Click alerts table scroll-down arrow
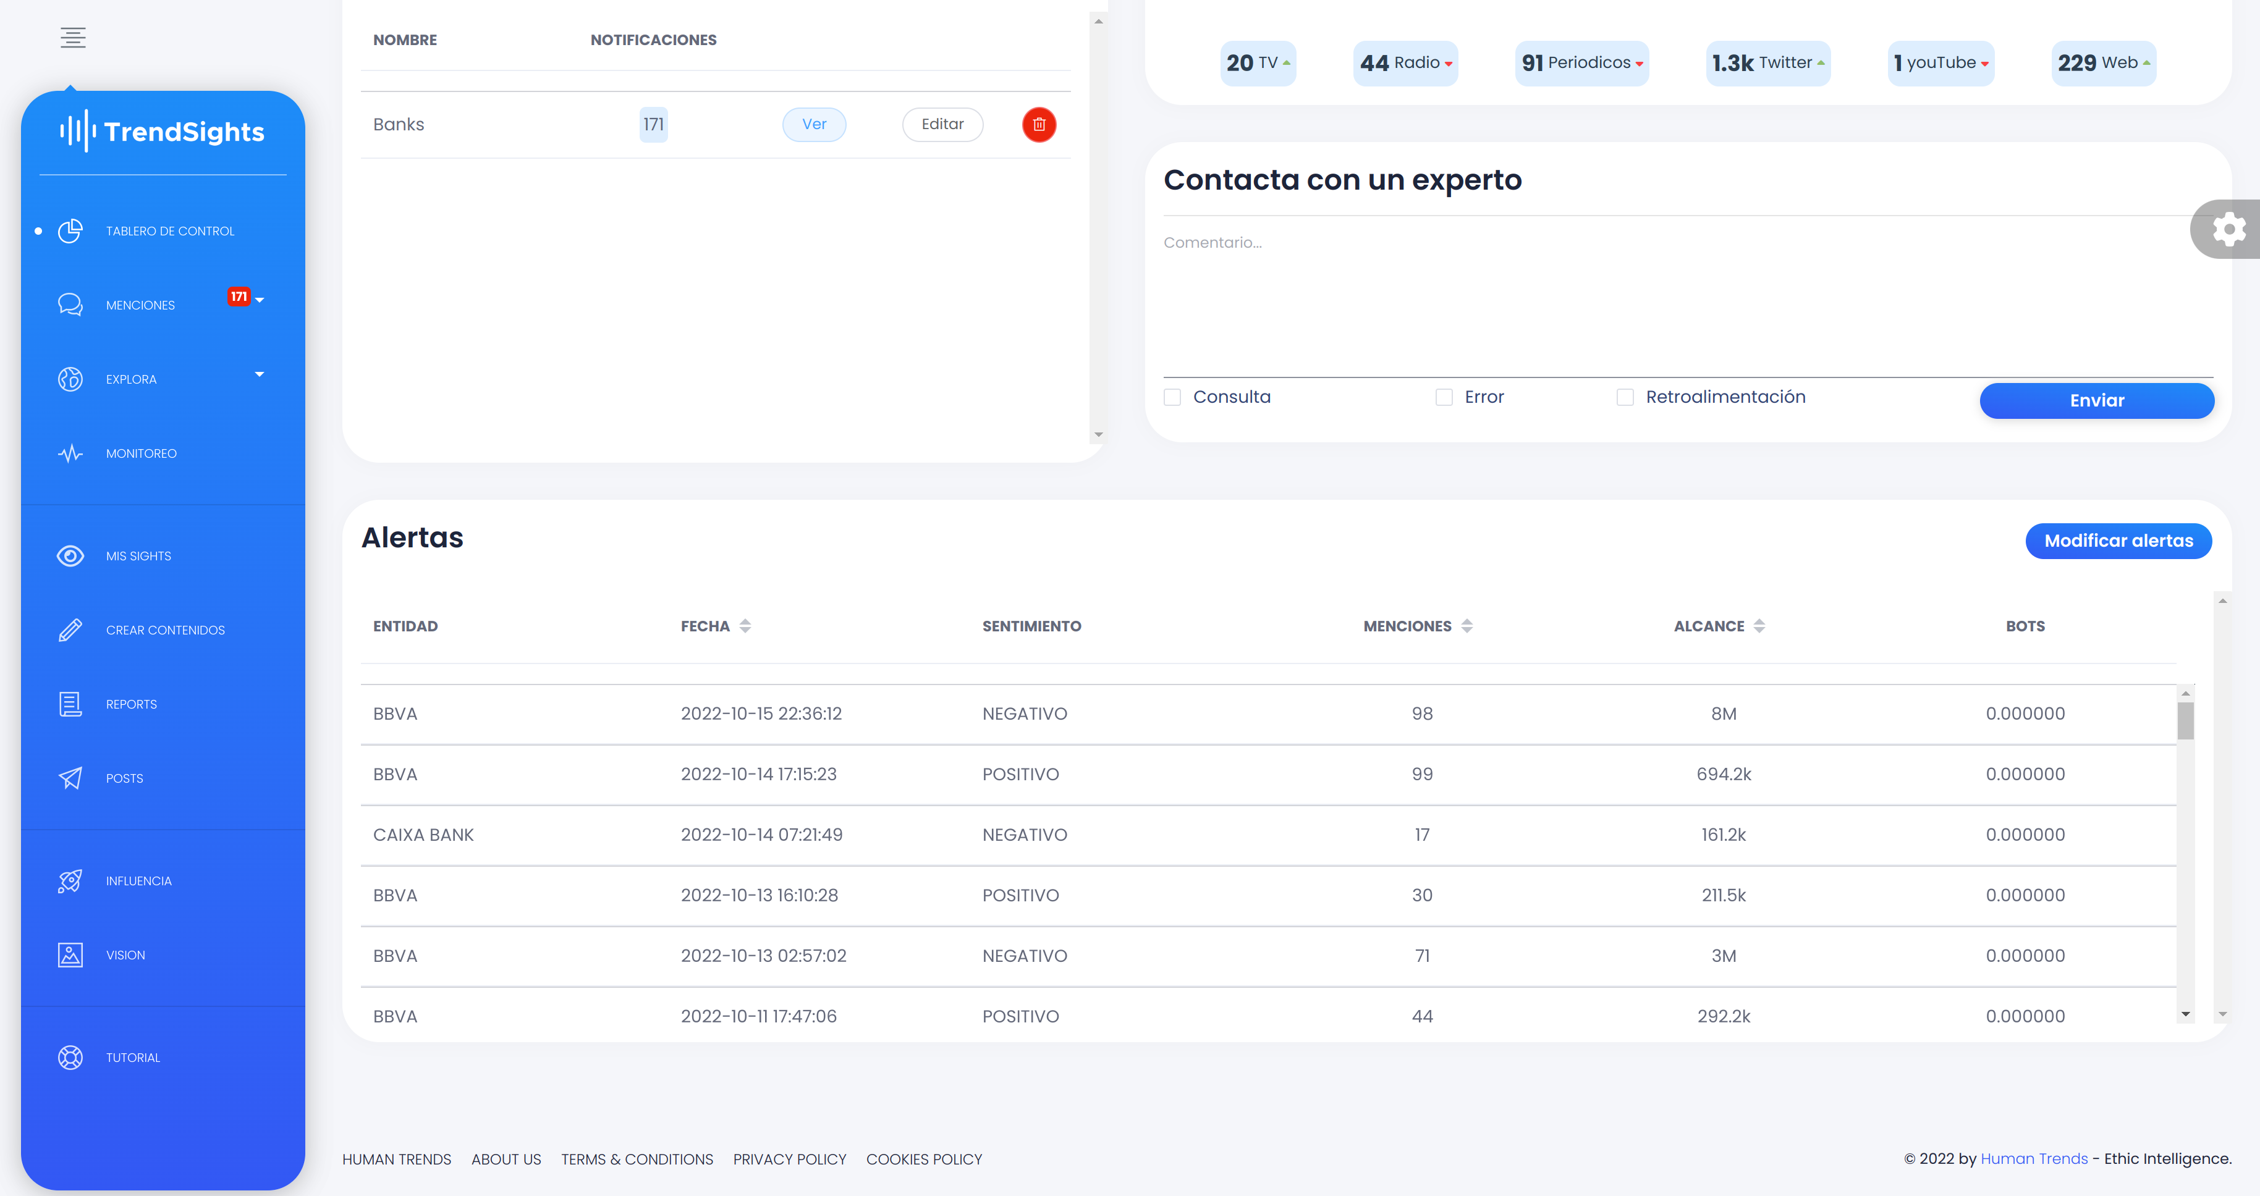Image resolution: width=2260 pixels, height=1196 pixels. pyautogui.click(x=2185, y=1014)
